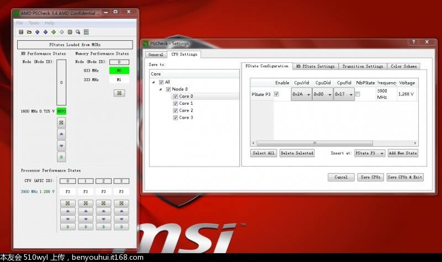Viewport: 442px width, 262px height.
Task: Click the Select All button
Action: click(x=264, y=153)
